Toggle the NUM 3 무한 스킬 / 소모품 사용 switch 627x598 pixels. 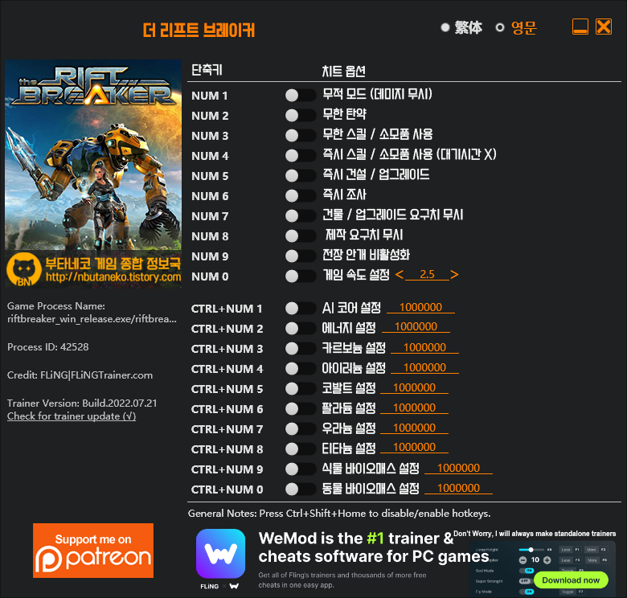click(x=301, y=136)
